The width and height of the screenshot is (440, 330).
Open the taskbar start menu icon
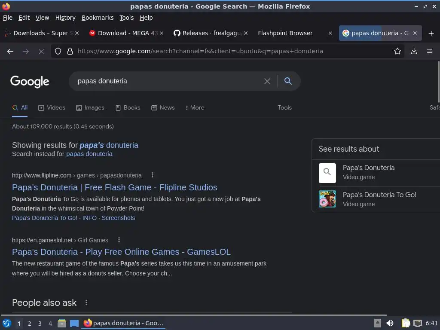[7, 323]
